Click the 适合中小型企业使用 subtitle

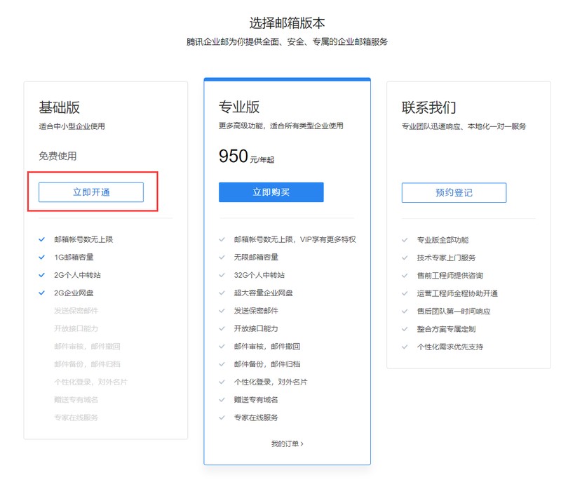[x=72, y=126]
